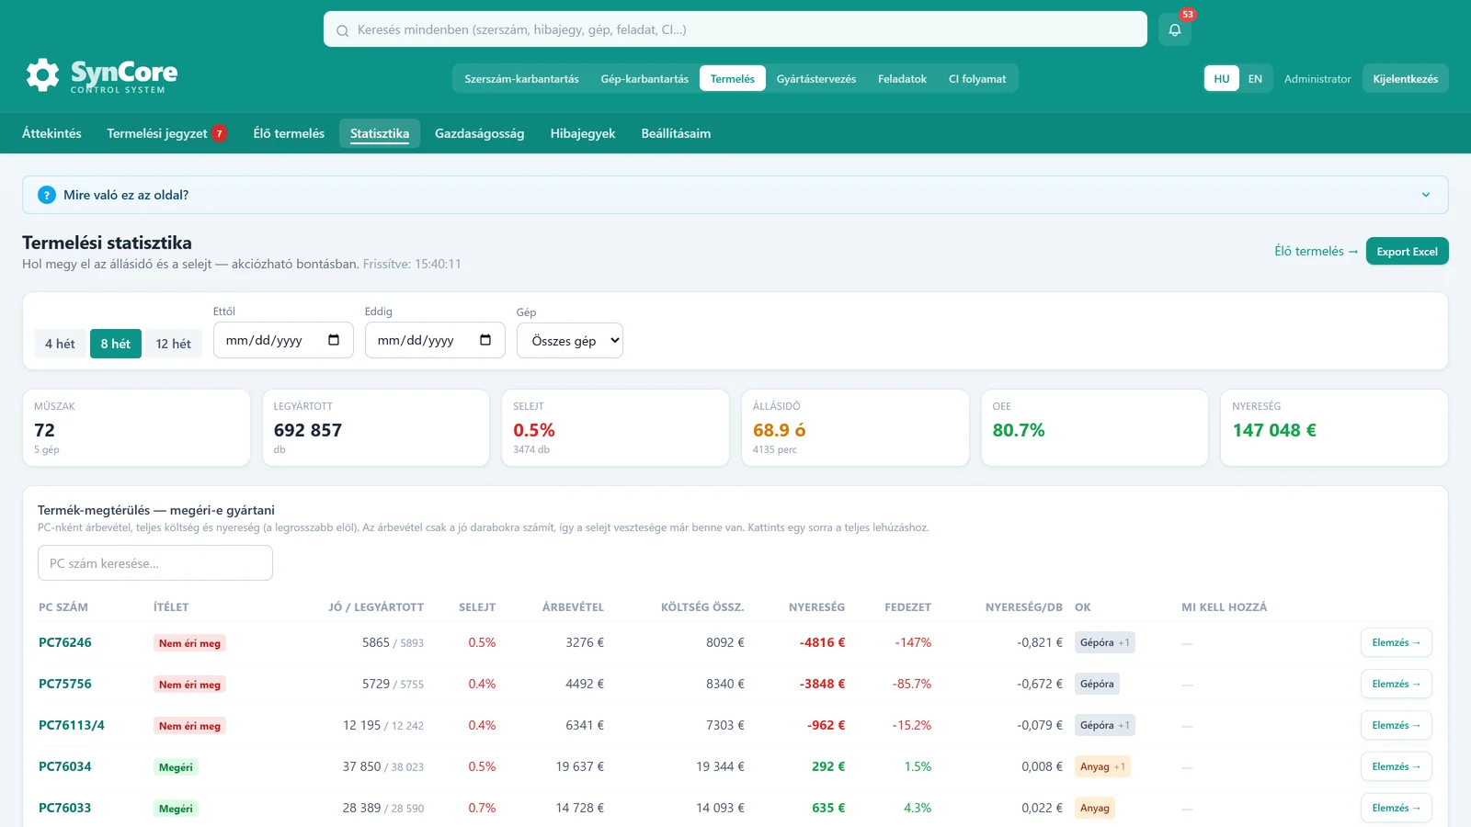Click the Export Excel button

(x=1407, y=251)
